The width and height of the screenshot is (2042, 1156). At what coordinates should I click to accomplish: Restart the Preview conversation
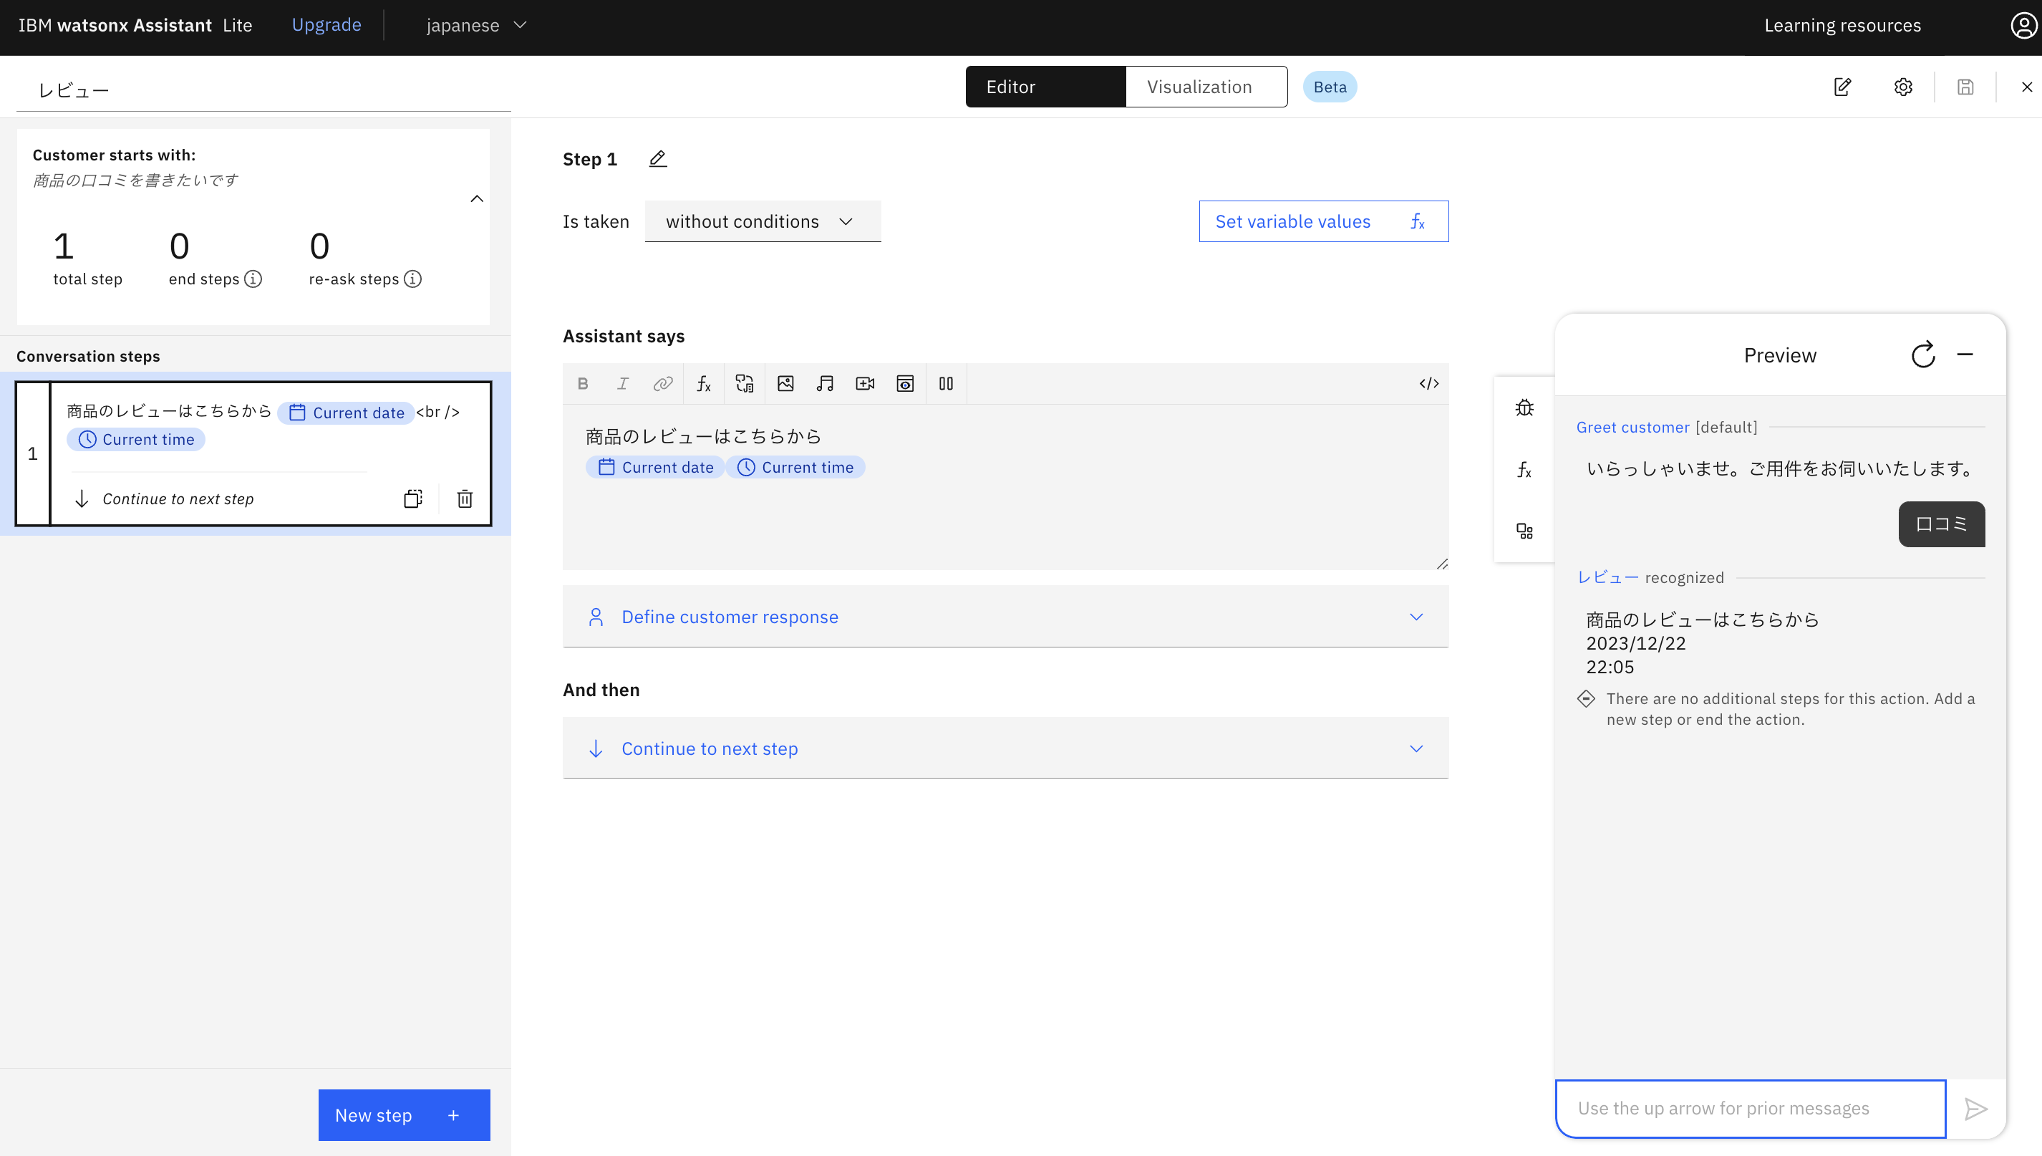1923,355
